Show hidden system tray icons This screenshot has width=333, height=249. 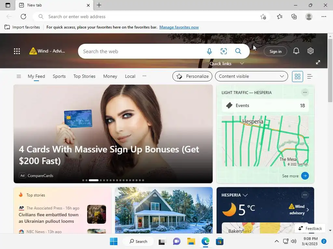coord(276,241)
